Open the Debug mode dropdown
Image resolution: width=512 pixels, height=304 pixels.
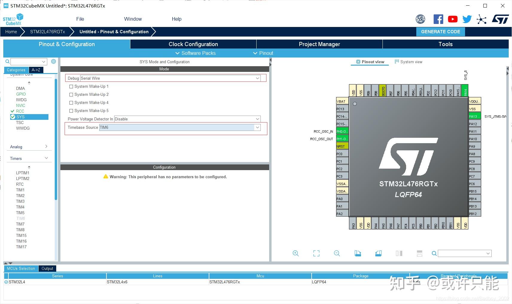(257, 78)
